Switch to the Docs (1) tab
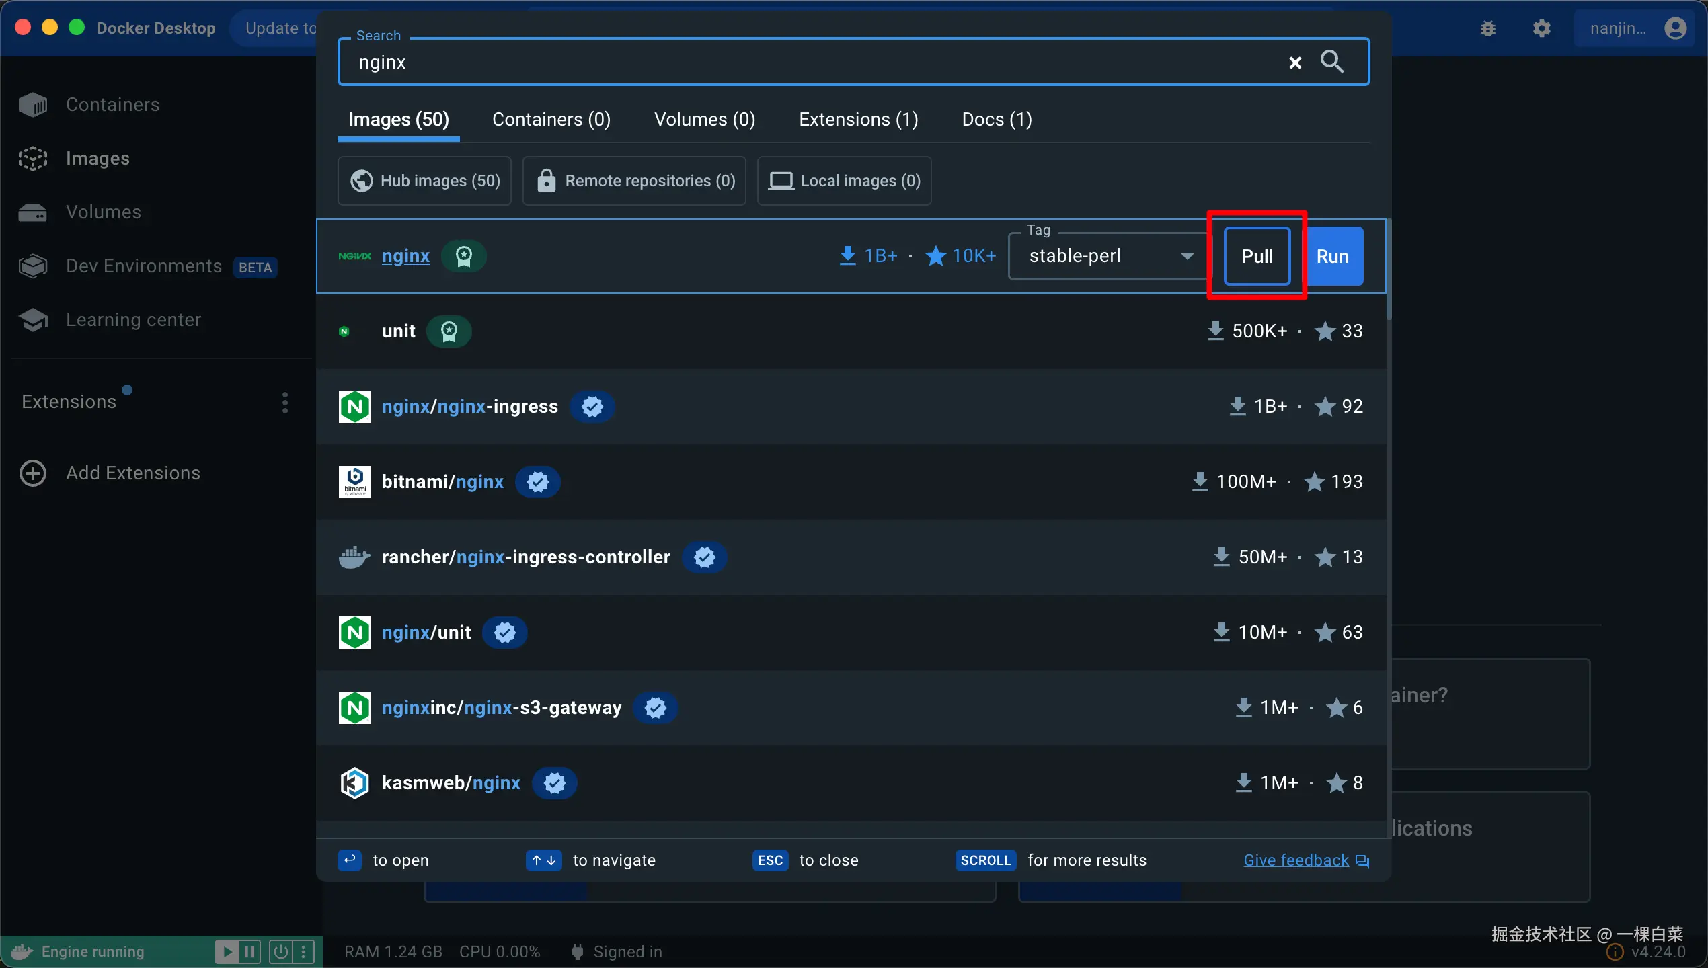 (997, 120)
